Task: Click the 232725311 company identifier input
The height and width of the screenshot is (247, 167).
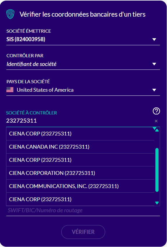Action: tap(80, 121)
